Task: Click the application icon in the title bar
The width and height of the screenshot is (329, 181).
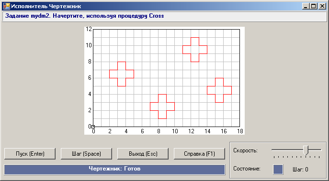Action: (7, 7)
